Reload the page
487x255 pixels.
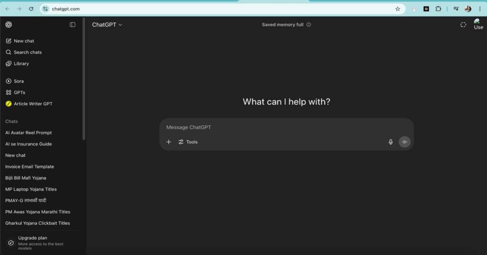point(31,9)
